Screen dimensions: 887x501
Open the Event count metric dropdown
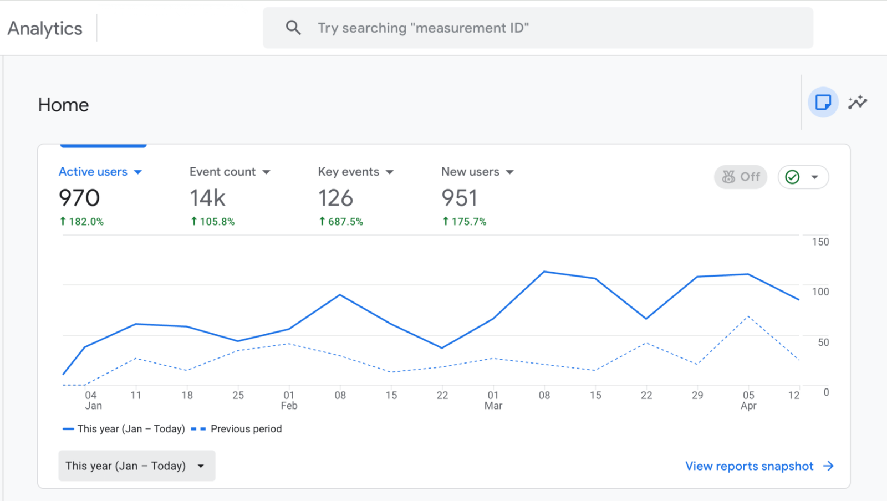[230, 172]
